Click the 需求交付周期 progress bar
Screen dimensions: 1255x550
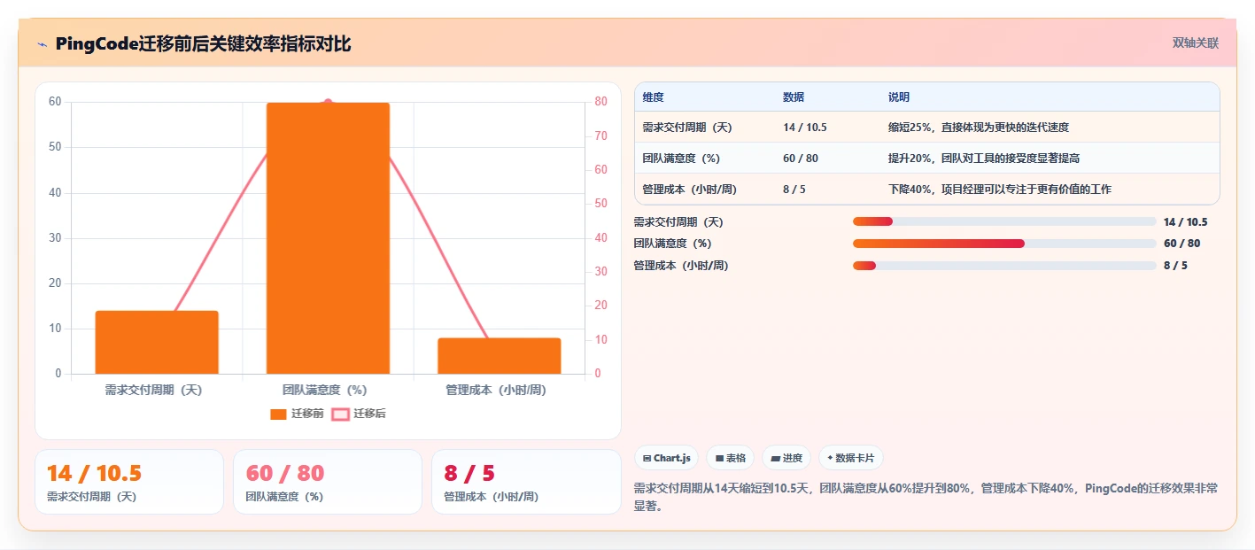click(x=1004, y=222)
